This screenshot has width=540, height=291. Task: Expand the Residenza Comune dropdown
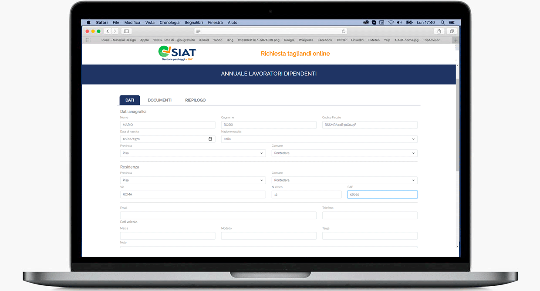click(x=344, y=180)
